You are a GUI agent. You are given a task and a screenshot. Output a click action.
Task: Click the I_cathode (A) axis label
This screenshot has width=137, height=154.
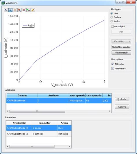[6, 47]
